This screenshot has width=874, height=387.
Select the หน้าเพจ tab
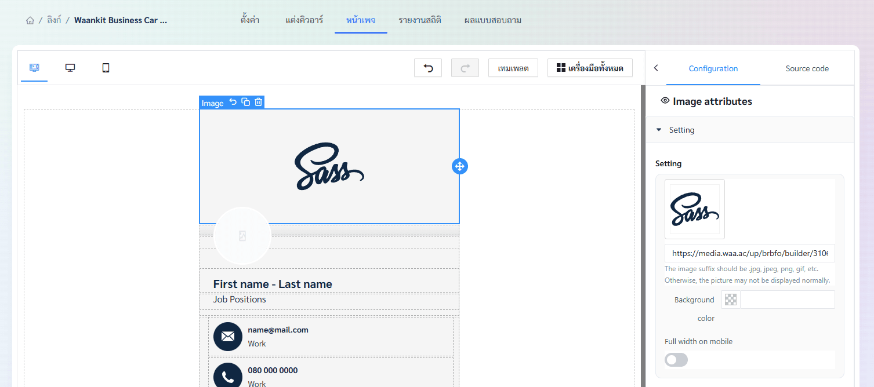coord(361,20)
